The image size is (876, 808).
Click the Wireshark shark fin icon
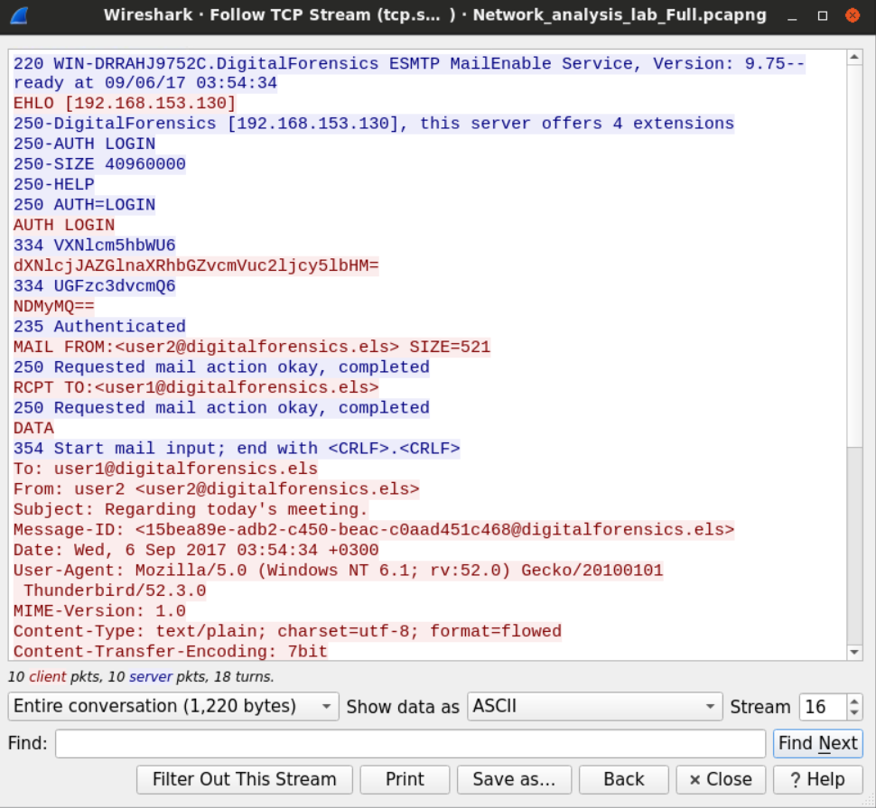point(19,15)
